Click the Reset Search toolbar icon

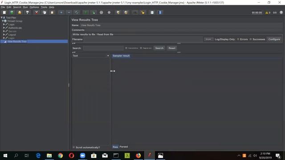coord(143,12)
